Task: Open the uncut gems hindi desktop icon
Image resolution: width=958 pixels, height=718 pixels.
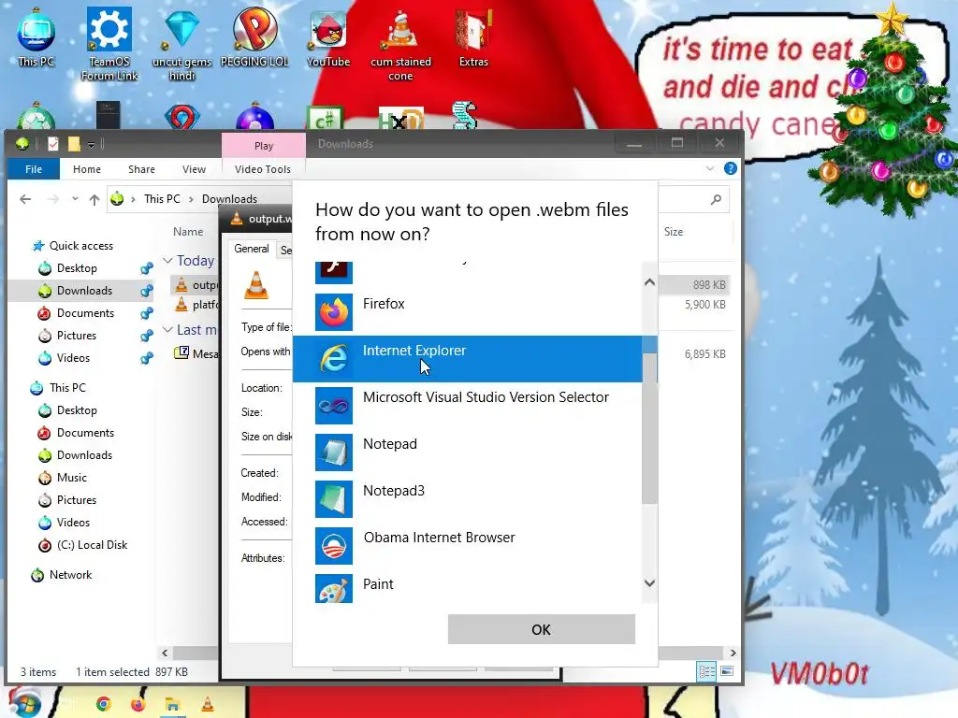Action: (182, 44)
